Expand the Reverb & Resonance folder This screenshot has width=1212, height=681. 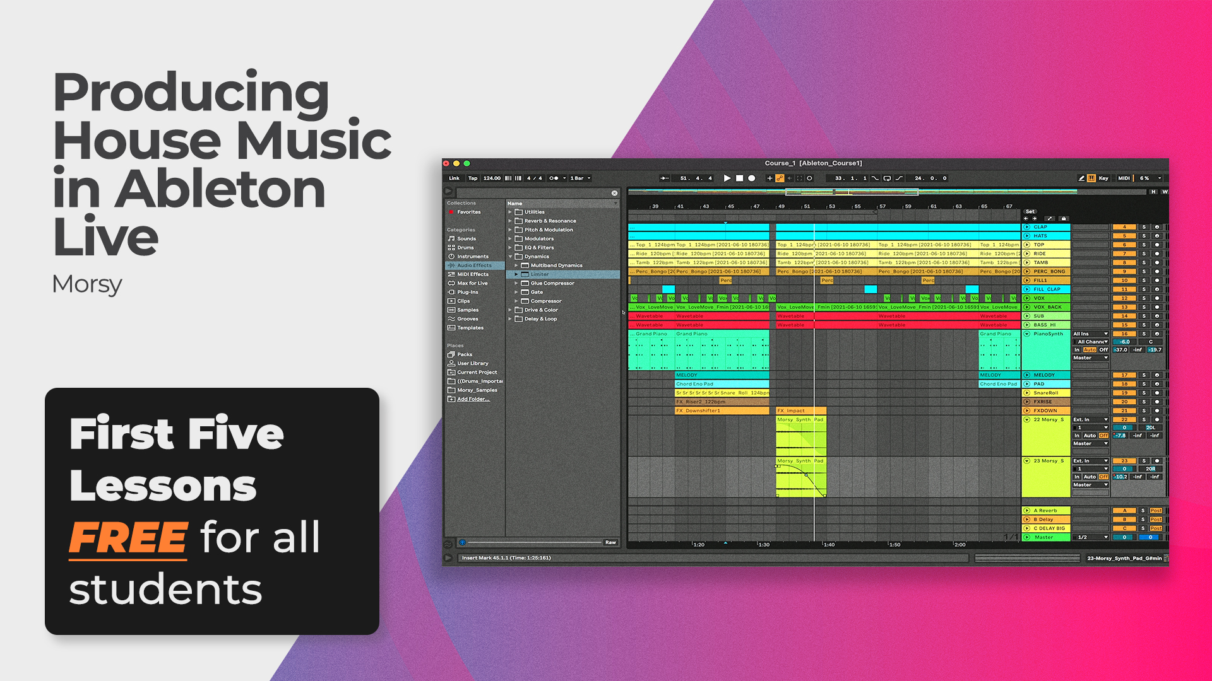click(510, 221)
